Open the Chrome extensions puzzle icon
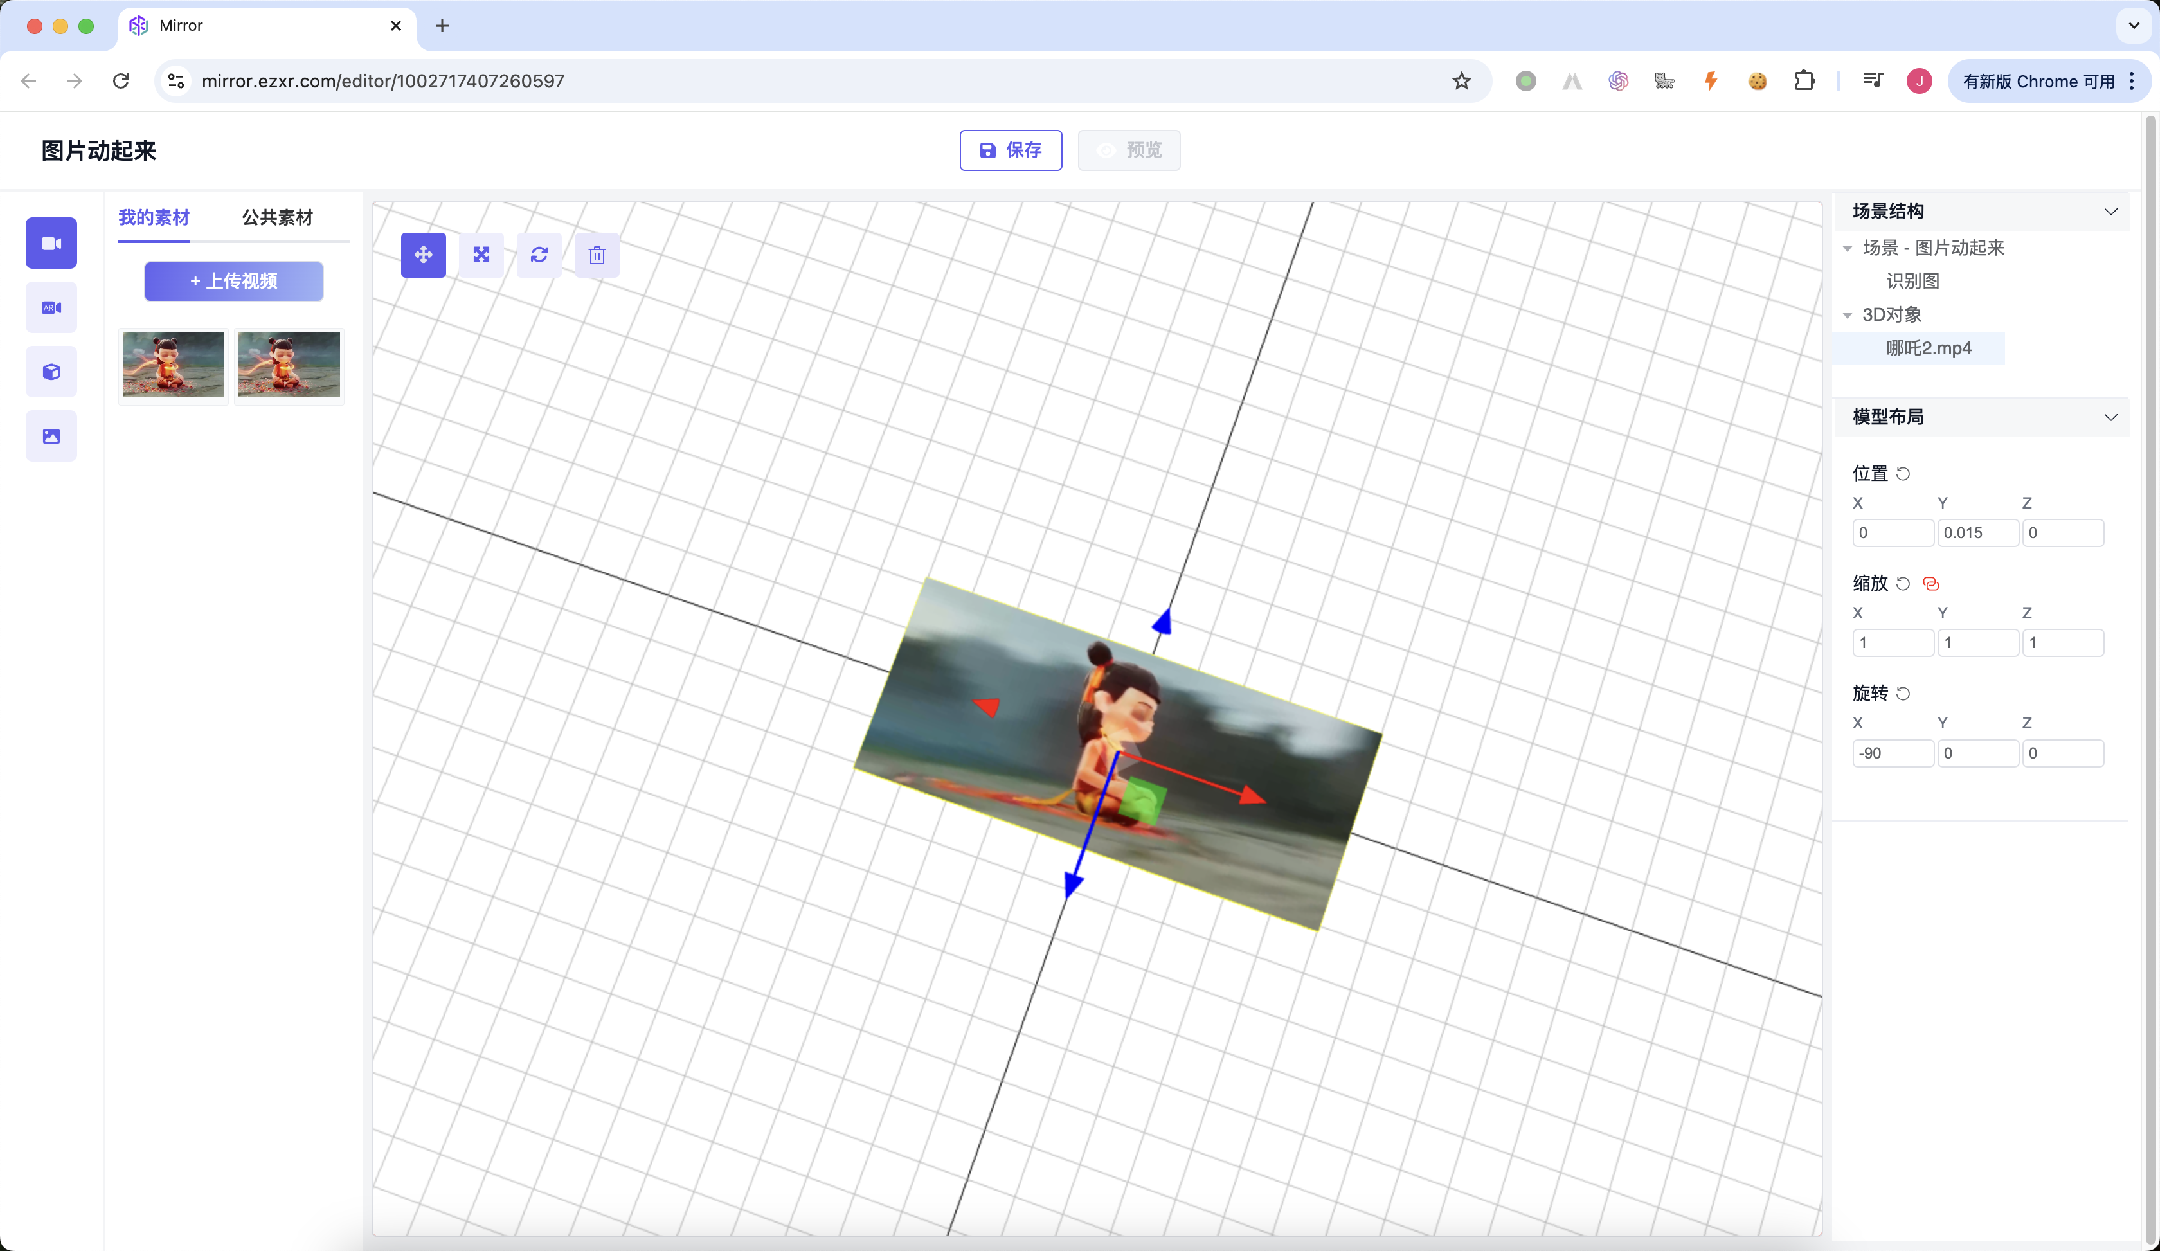 click(x=1805, y=82)
